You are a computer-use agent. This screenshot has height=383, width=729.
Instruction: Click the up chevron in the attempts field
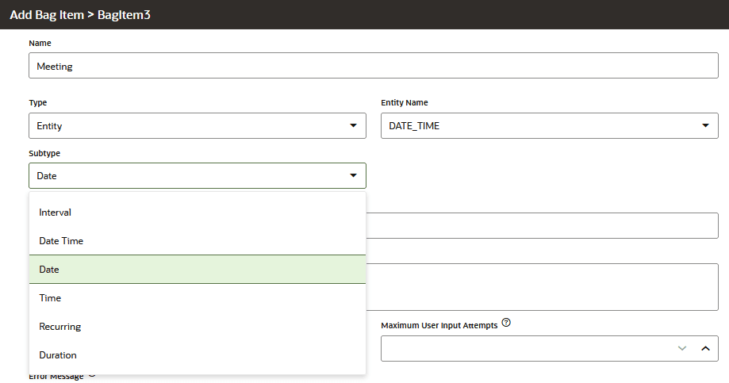click(704, 348)
